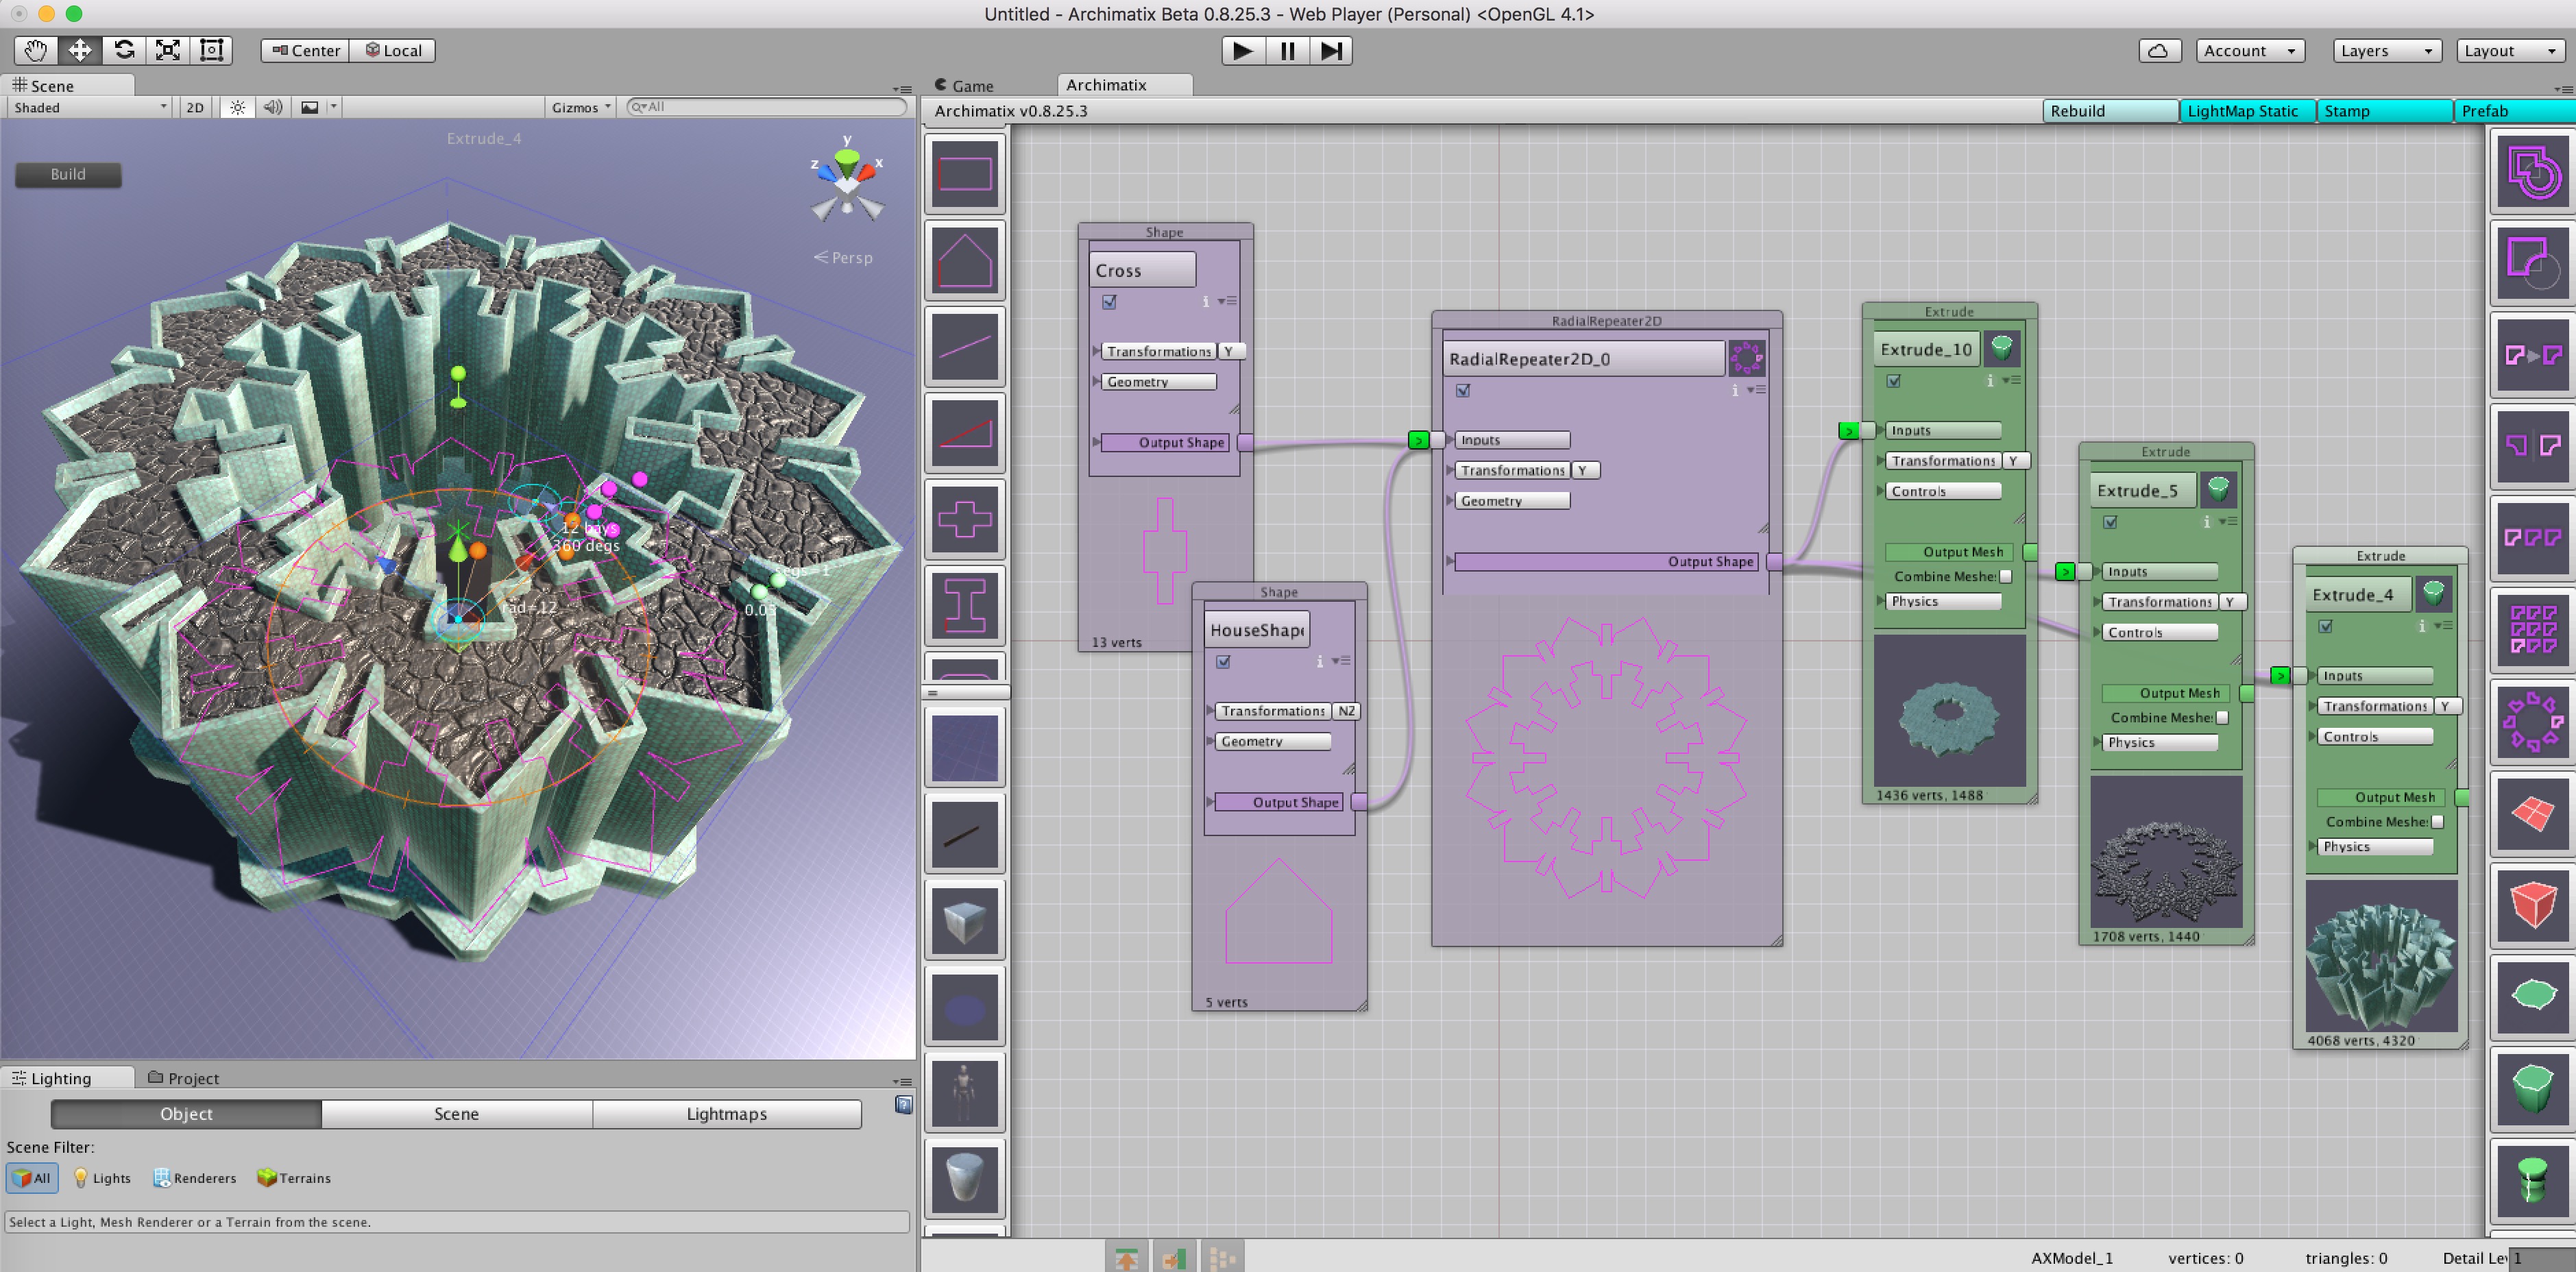The image size is (2576, 1272).
Task: Switch to the Archimatix tab
Action: click(x=1124, y=85)
